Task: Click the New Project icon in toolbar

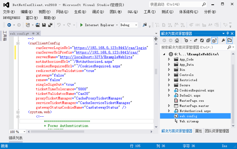Action: tap(28, 25)
